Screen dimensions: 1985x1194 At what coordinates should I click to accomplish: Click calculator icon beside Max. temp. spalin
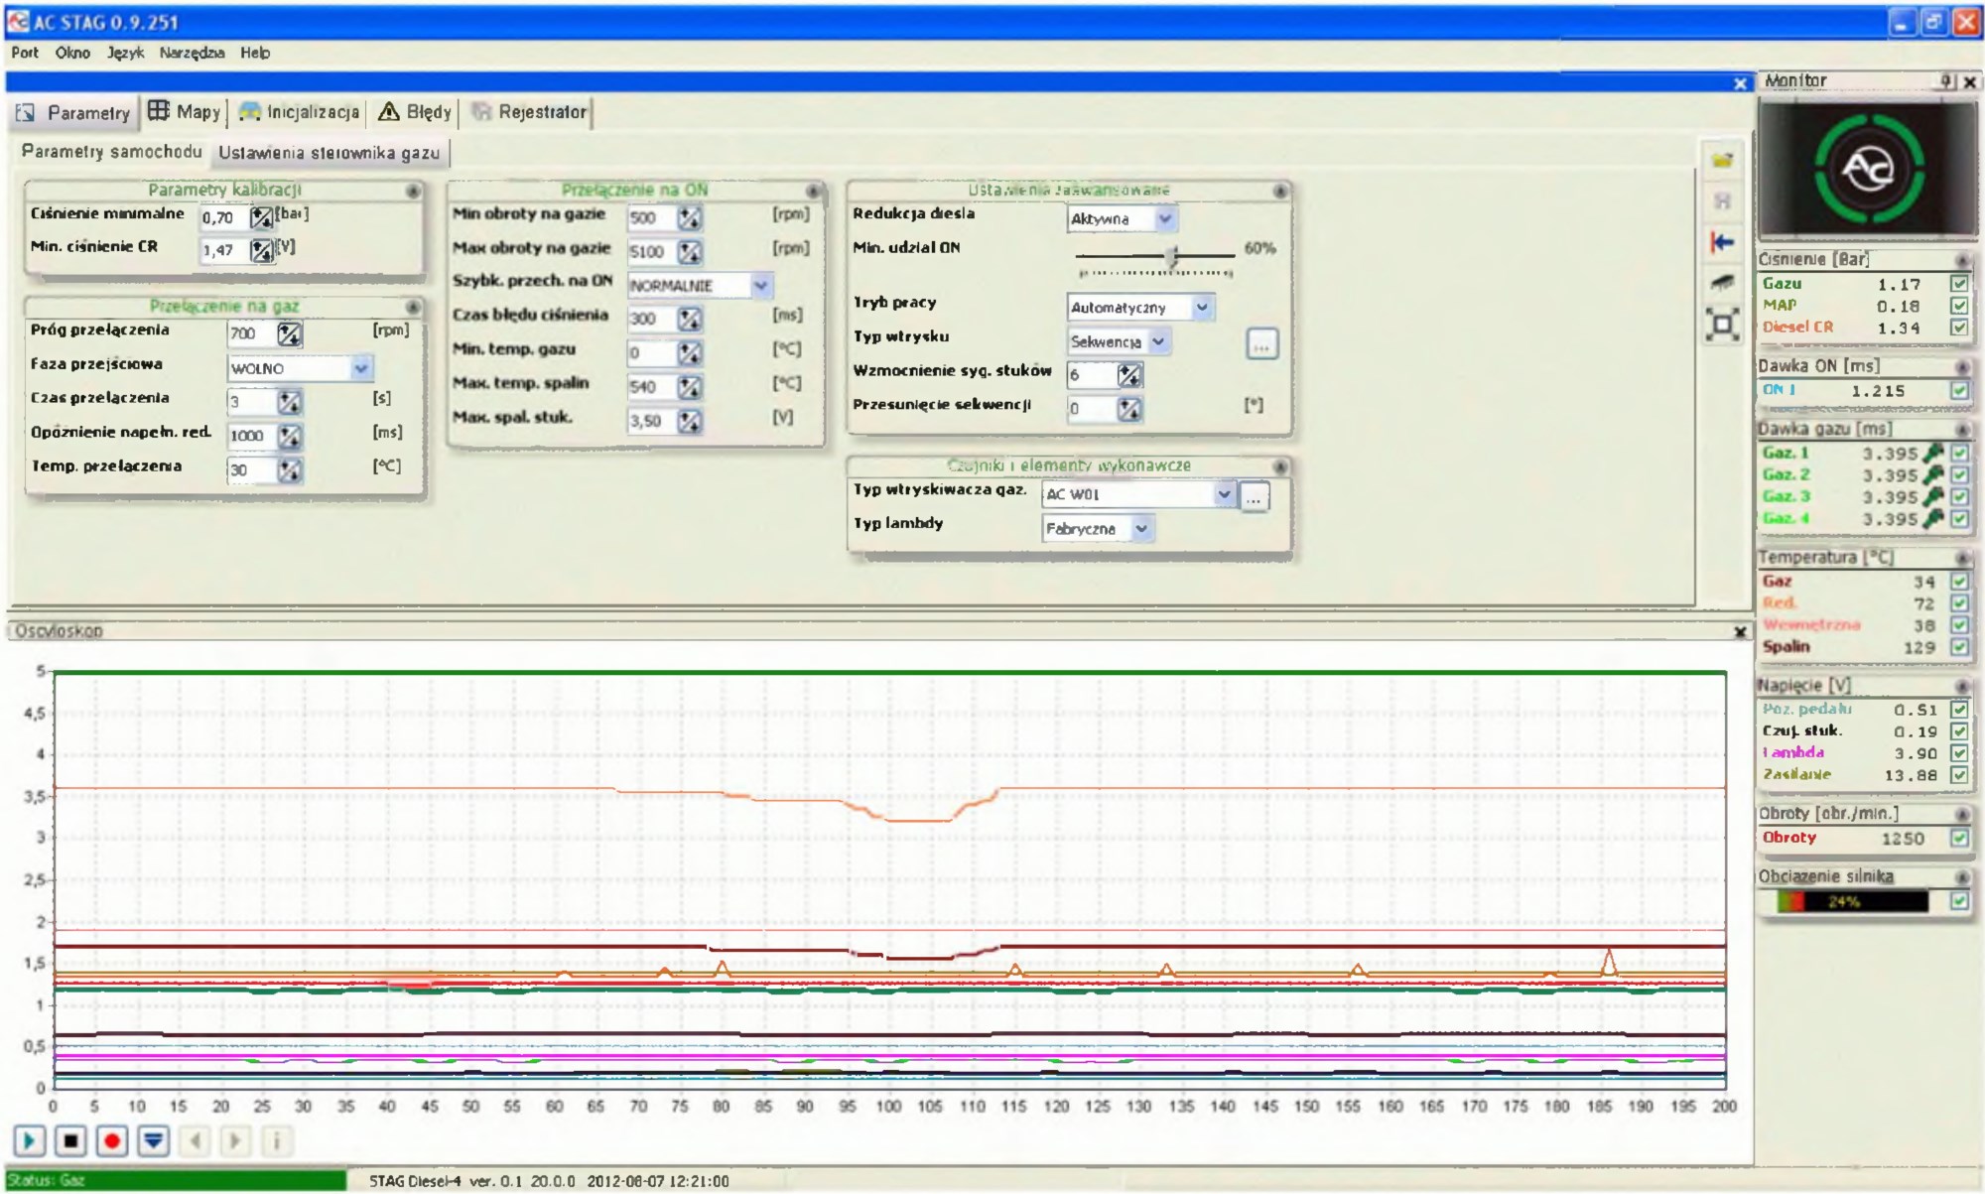(690, 387)
